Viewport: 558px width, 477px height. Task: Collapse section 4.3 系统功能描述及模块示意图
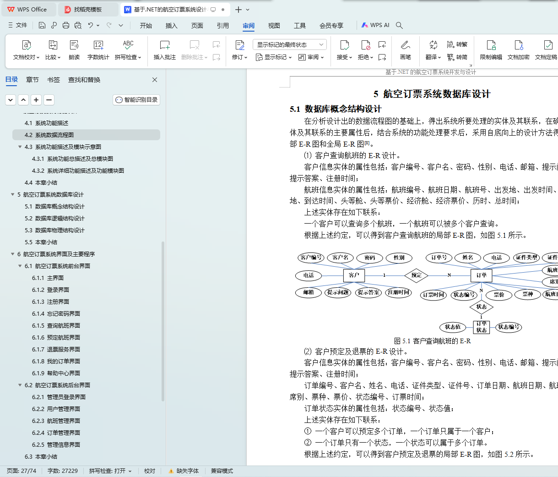(x=20, y=147)
